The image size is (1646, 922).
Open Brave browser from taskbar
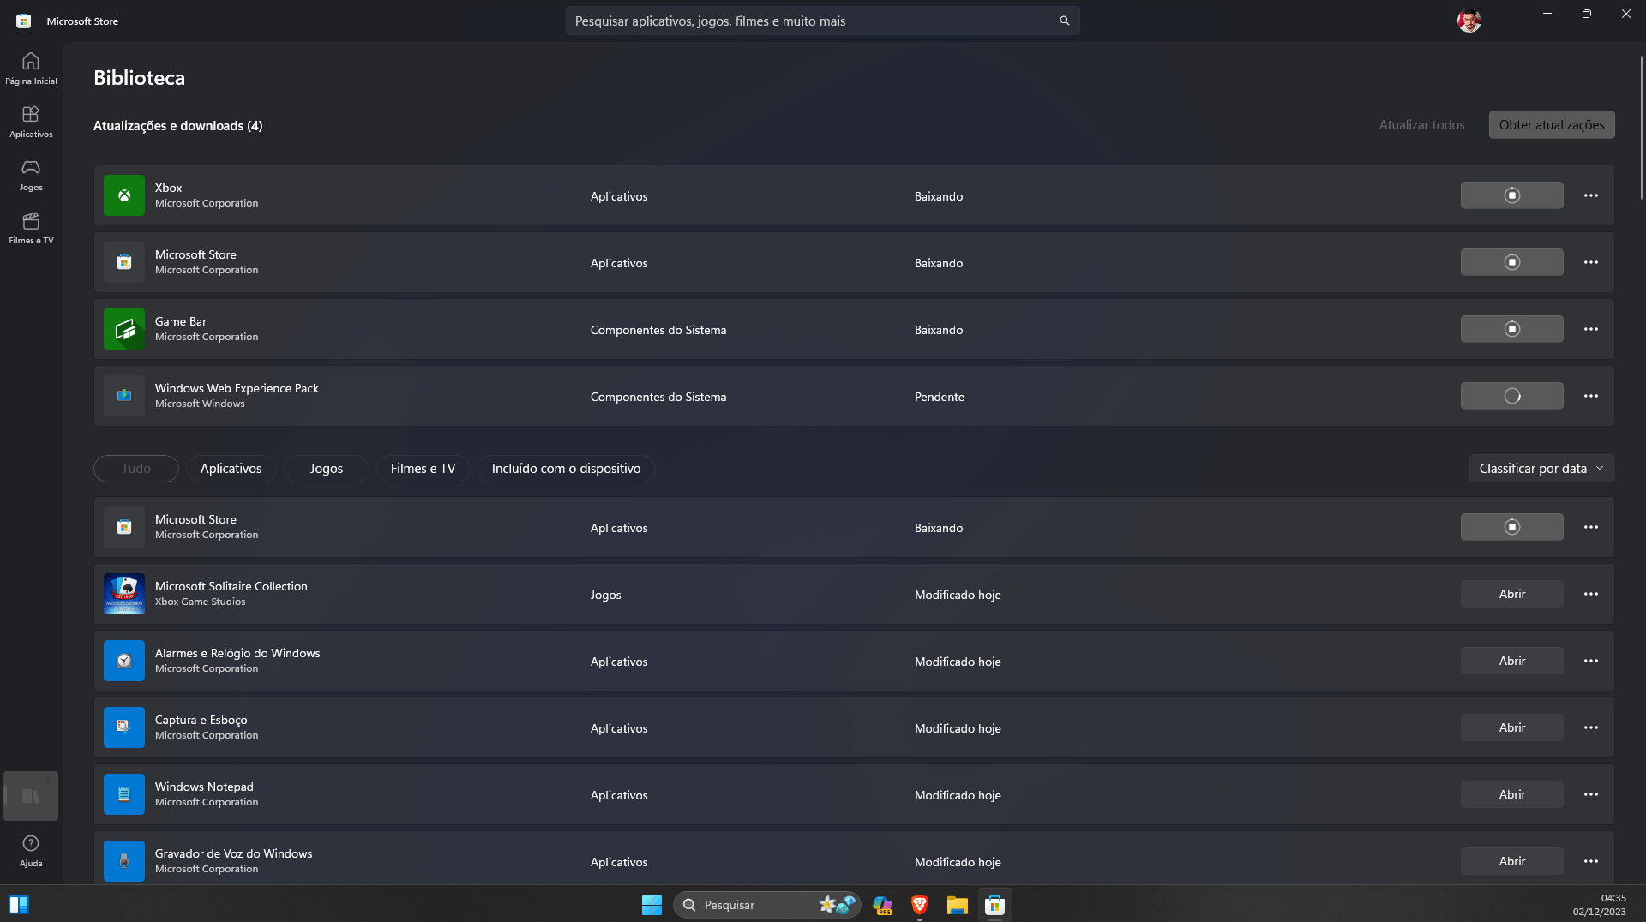(x=920, y=905)
